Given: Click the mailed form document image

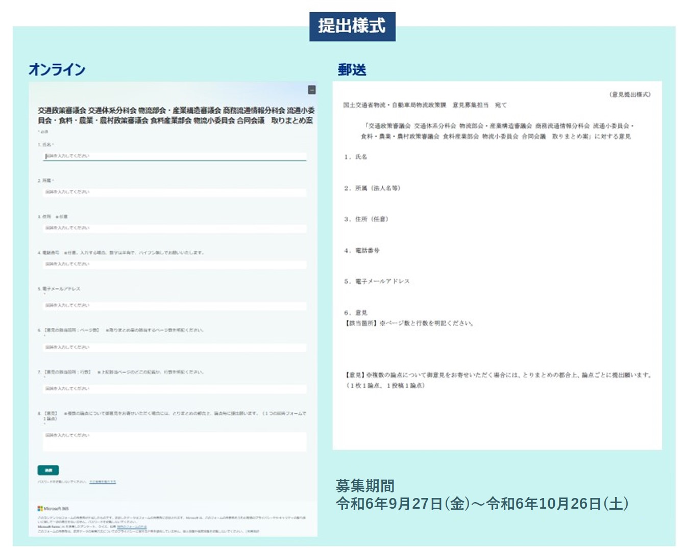Looking at the screenshot, I should click(x=497, y=265).
